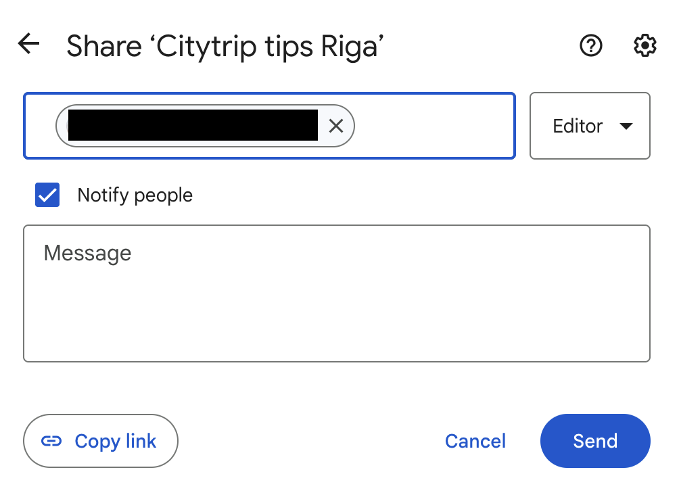
Task: Click the Share 'Citytrip tips Riga' title
Action: [225, 46]
